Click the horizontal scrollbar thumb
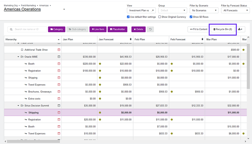Screen dimensions: 252x144 (34, 142)
